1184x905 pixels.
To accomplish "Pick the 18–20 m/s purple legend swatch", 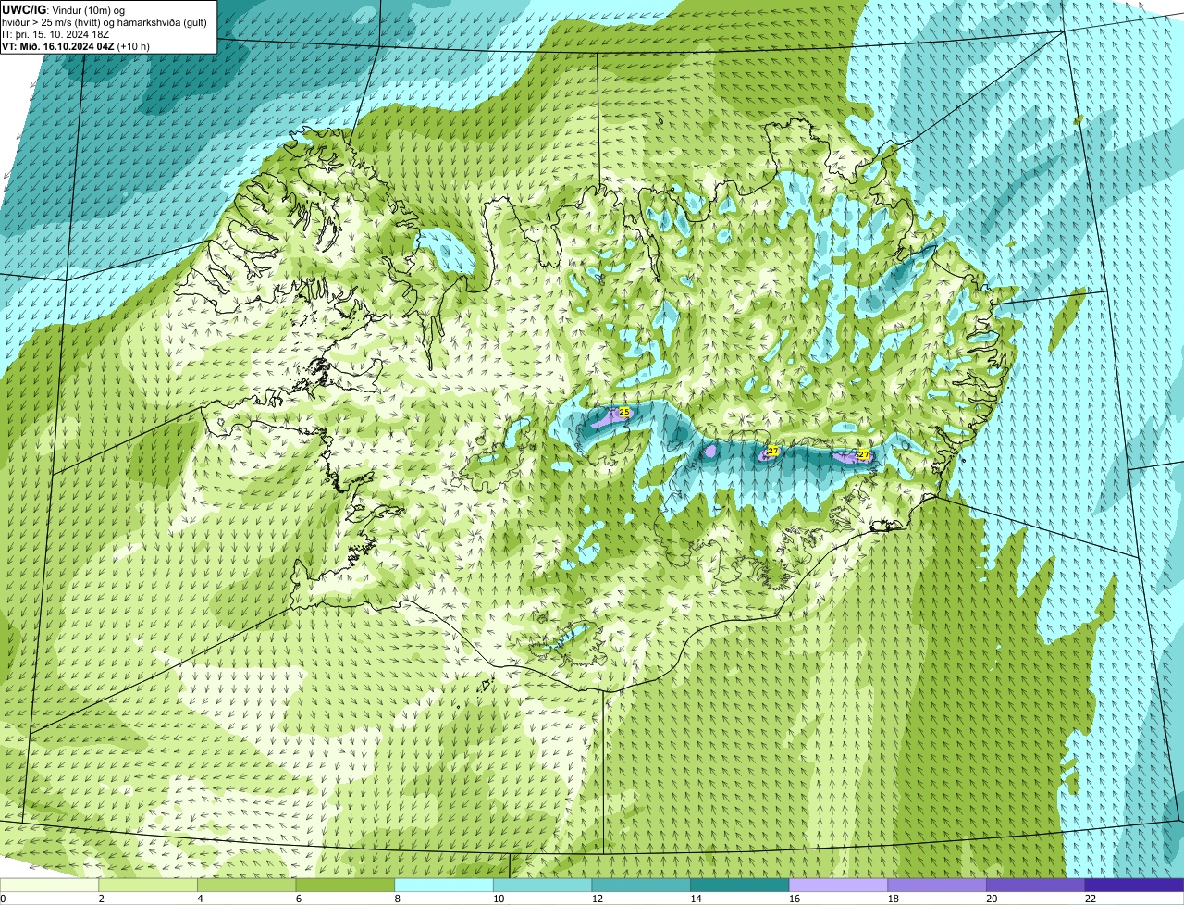I will (x=937, y=885).
